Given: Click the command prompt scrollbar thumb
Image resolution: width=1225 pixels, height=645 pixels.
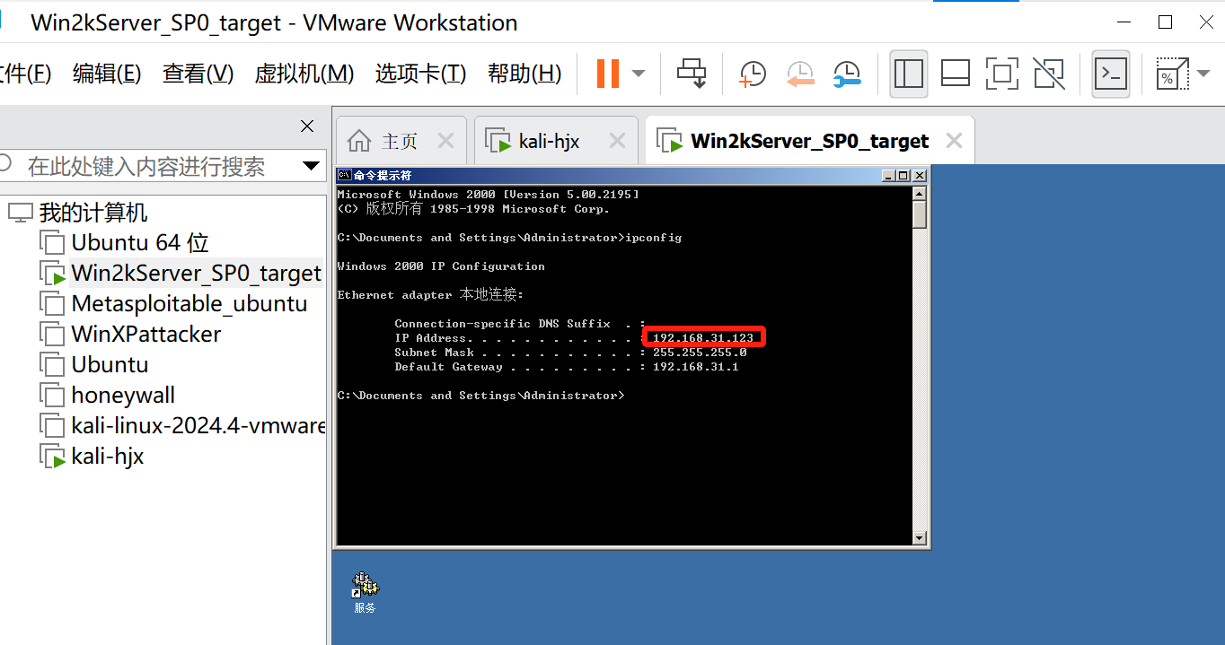Looking at the screenshot, I should [x=919, y=214].
